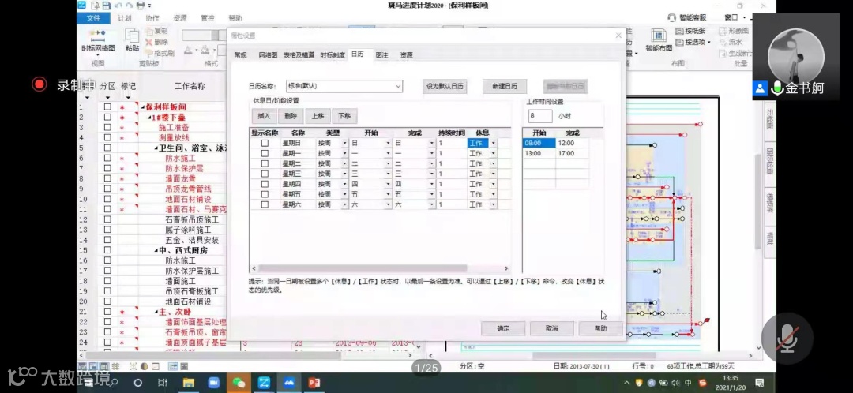Image resolution: width=853 pixels, height=393 pixels.
Task: Click the 确定 button
Action: click(x=503, y=328)
